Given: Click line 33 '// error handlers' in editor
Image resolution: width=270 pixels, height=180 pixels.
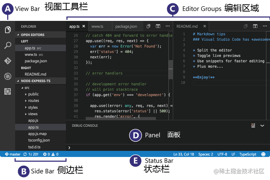Looking at the screenshot, I should (104, 73).
